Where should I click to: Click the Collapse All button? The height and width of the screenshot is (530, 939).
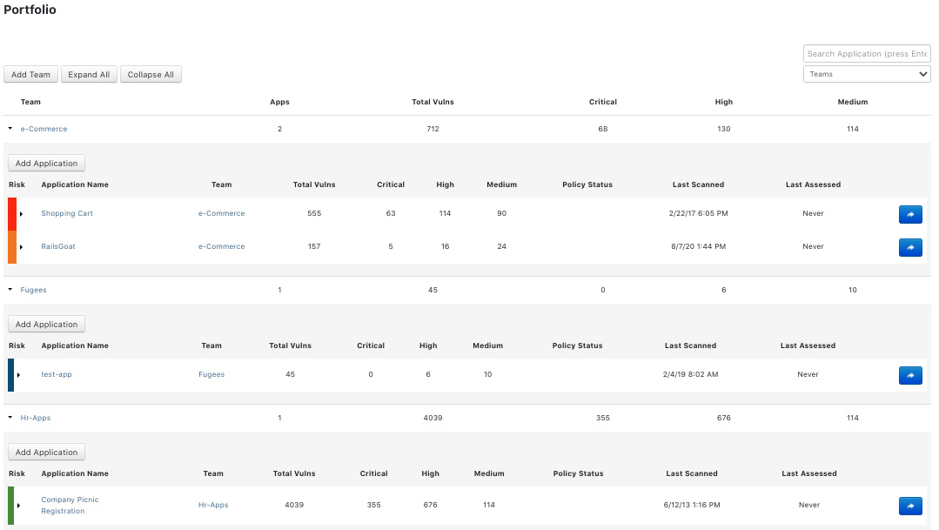(x=151, y=75)
